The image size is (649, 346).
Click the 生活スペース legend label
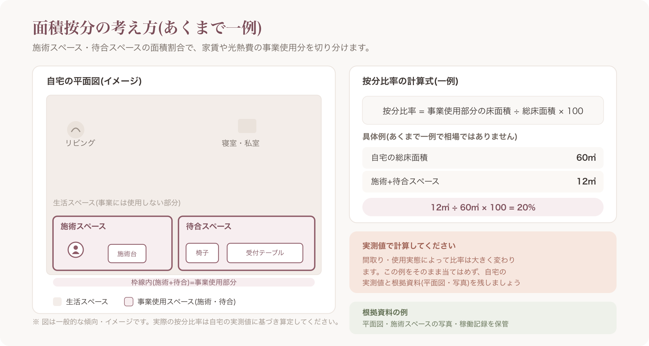87,302
